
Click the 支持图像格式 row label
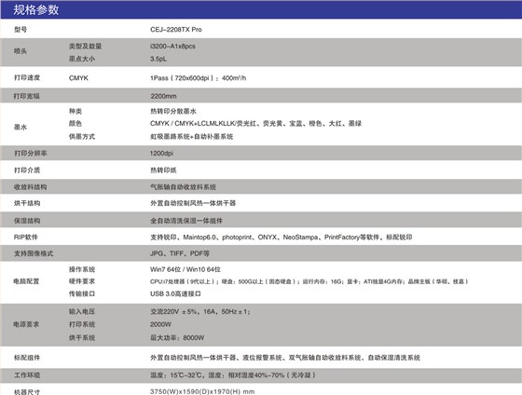pyautogui.click(x=34, y=253)
